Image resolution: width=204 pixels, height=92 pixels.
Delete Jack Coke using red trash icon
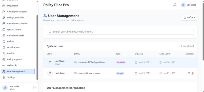(x=193, y=73)
